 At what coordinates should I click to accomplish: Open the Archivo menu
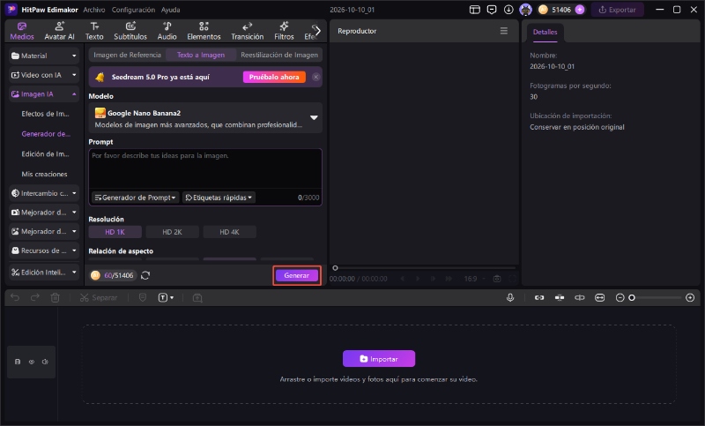[94, 10]
